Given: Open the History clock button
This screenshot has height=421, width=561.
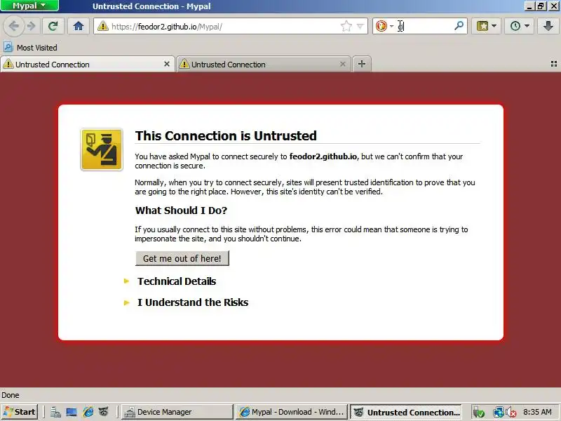Looking at the screenshot, I should click(515, 26).
